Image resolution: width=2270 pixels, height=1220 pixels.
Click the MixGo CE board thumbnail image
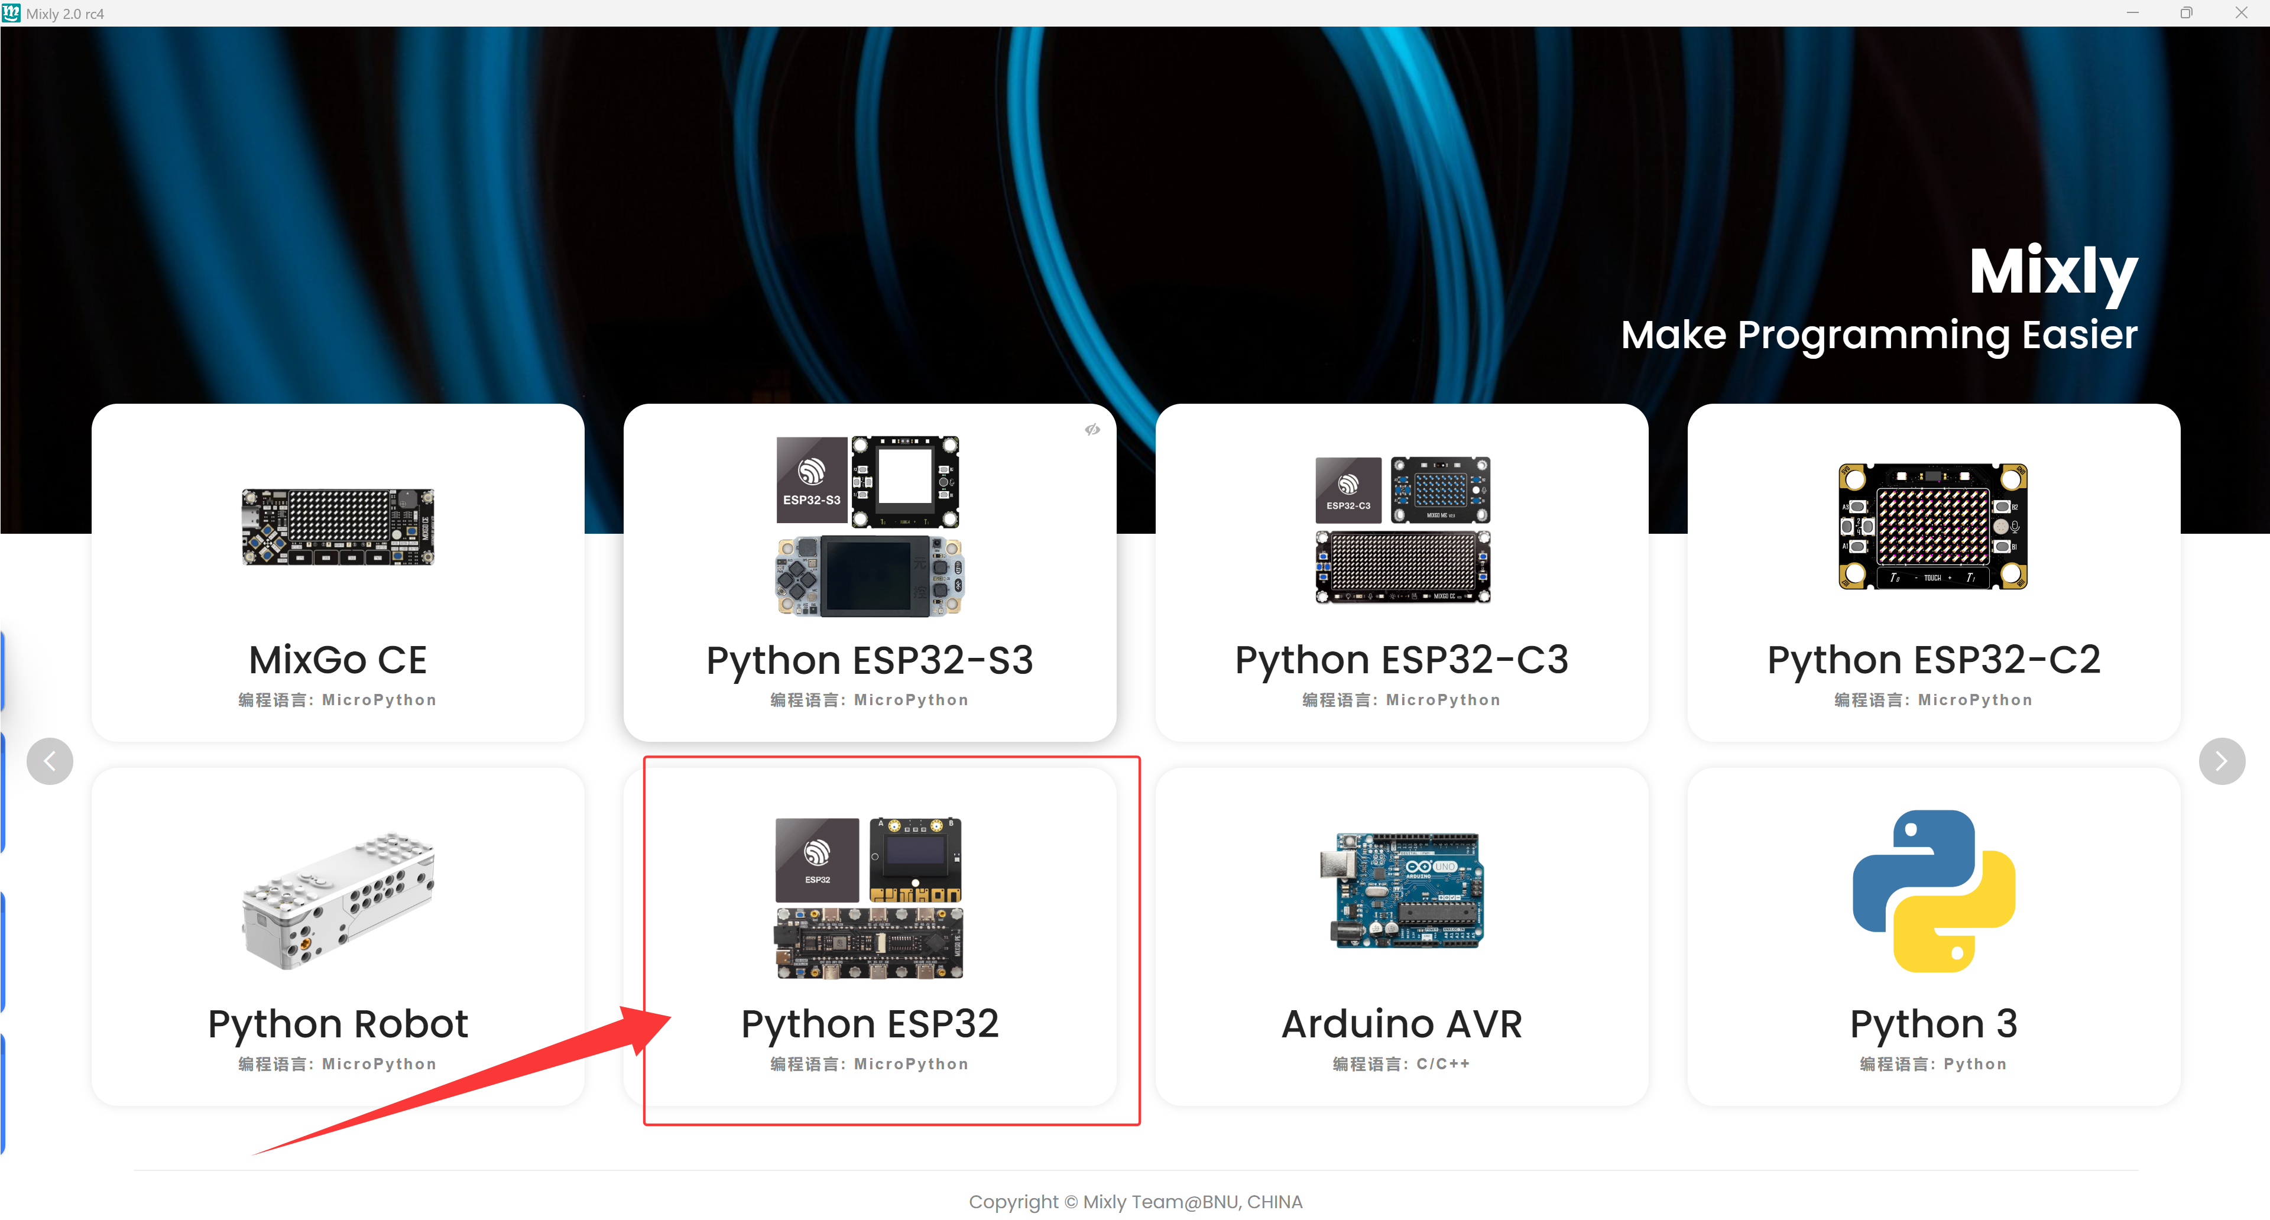click(338, 527)
